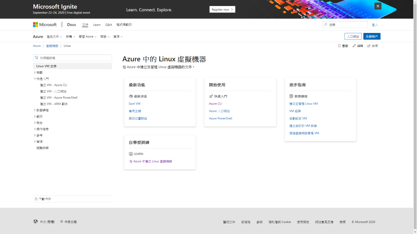Expand the 產品文件 dropdown menu
417x234 pixels.
pos(54,37)
